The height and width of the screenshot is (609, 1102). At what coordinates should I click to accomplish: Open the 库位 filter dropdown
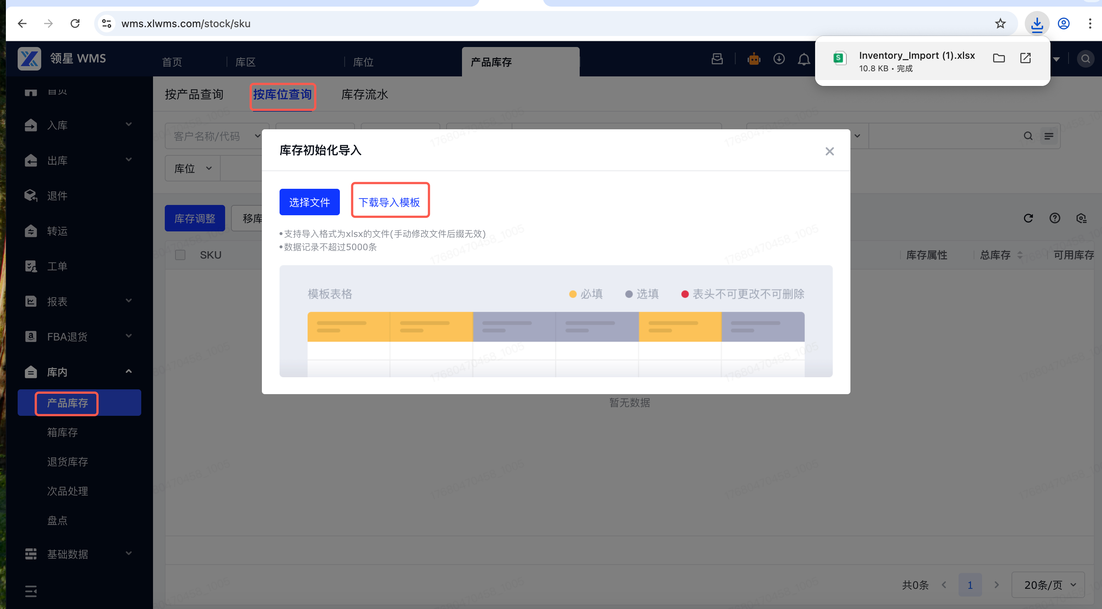(193, 169)
